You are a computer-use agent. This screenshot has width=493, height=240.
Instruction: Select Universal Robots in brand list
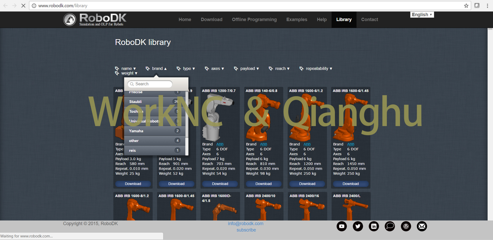tap(154, 121)
